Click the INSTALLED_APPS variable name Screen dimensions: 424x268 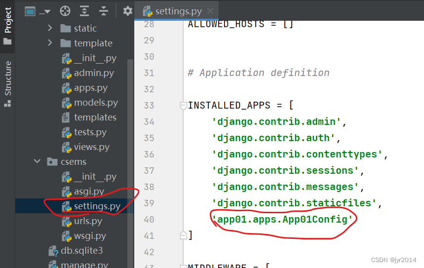click(229, 105)
